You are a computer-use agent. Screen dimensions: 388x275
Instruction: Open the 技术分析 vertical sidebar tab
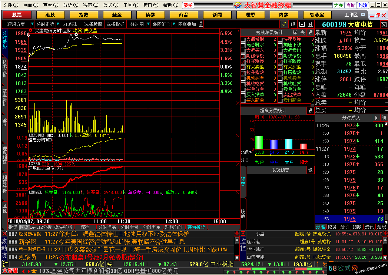[5, 69]
